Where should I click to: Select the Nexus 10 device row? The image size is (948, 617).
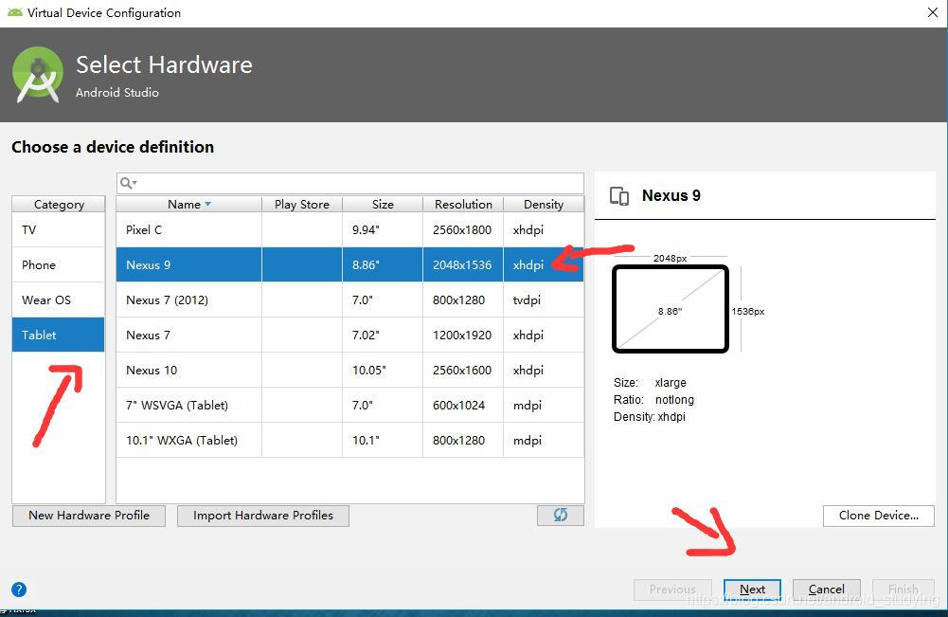(x=350, y=371)
